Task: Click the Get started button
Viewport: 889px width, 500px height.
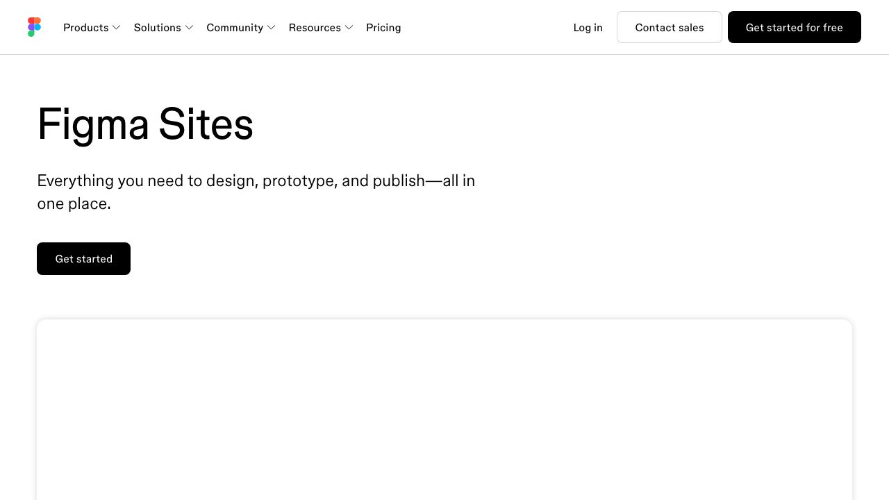Action: (83, 258)
